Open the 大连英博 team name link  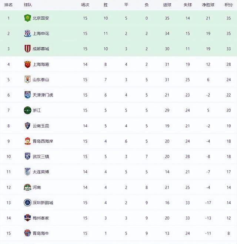41,172
